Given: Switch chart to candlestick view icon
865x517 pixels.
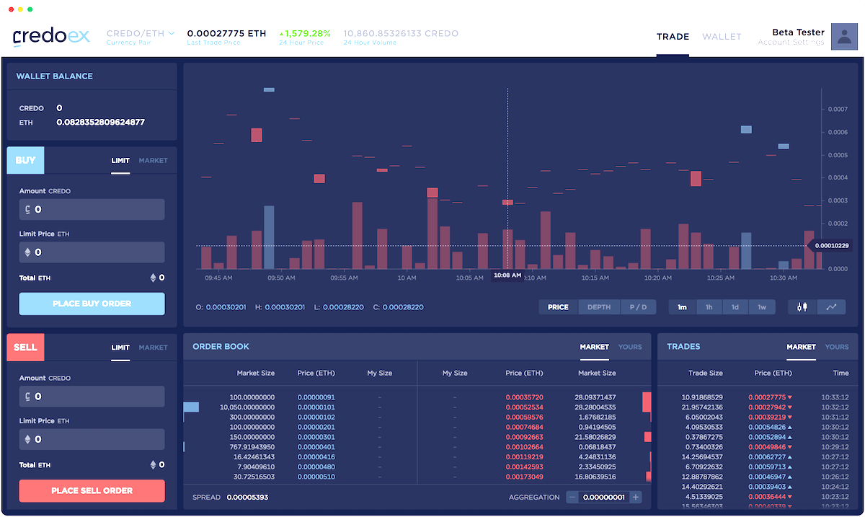Looking at the screenshot, I should click(x=802, y=307).
